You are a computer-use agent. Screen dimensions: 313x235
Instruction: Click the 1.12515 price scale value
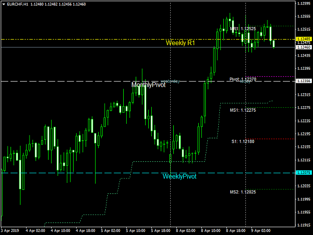tap(304, 30)
